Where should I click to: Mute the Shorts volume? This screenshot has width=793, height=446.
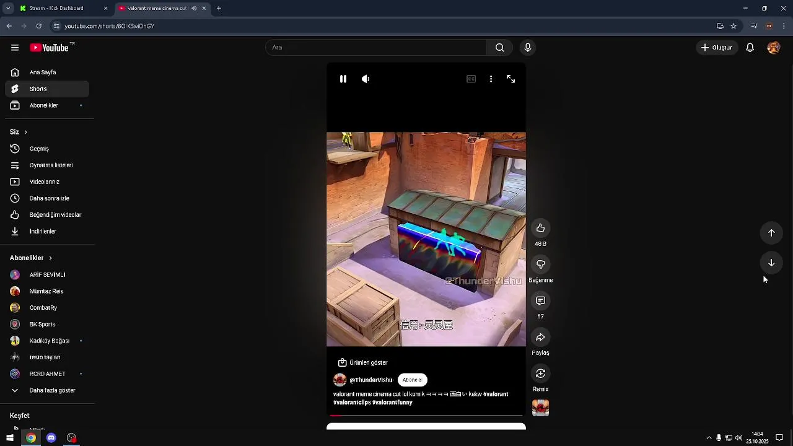(366, 79)
